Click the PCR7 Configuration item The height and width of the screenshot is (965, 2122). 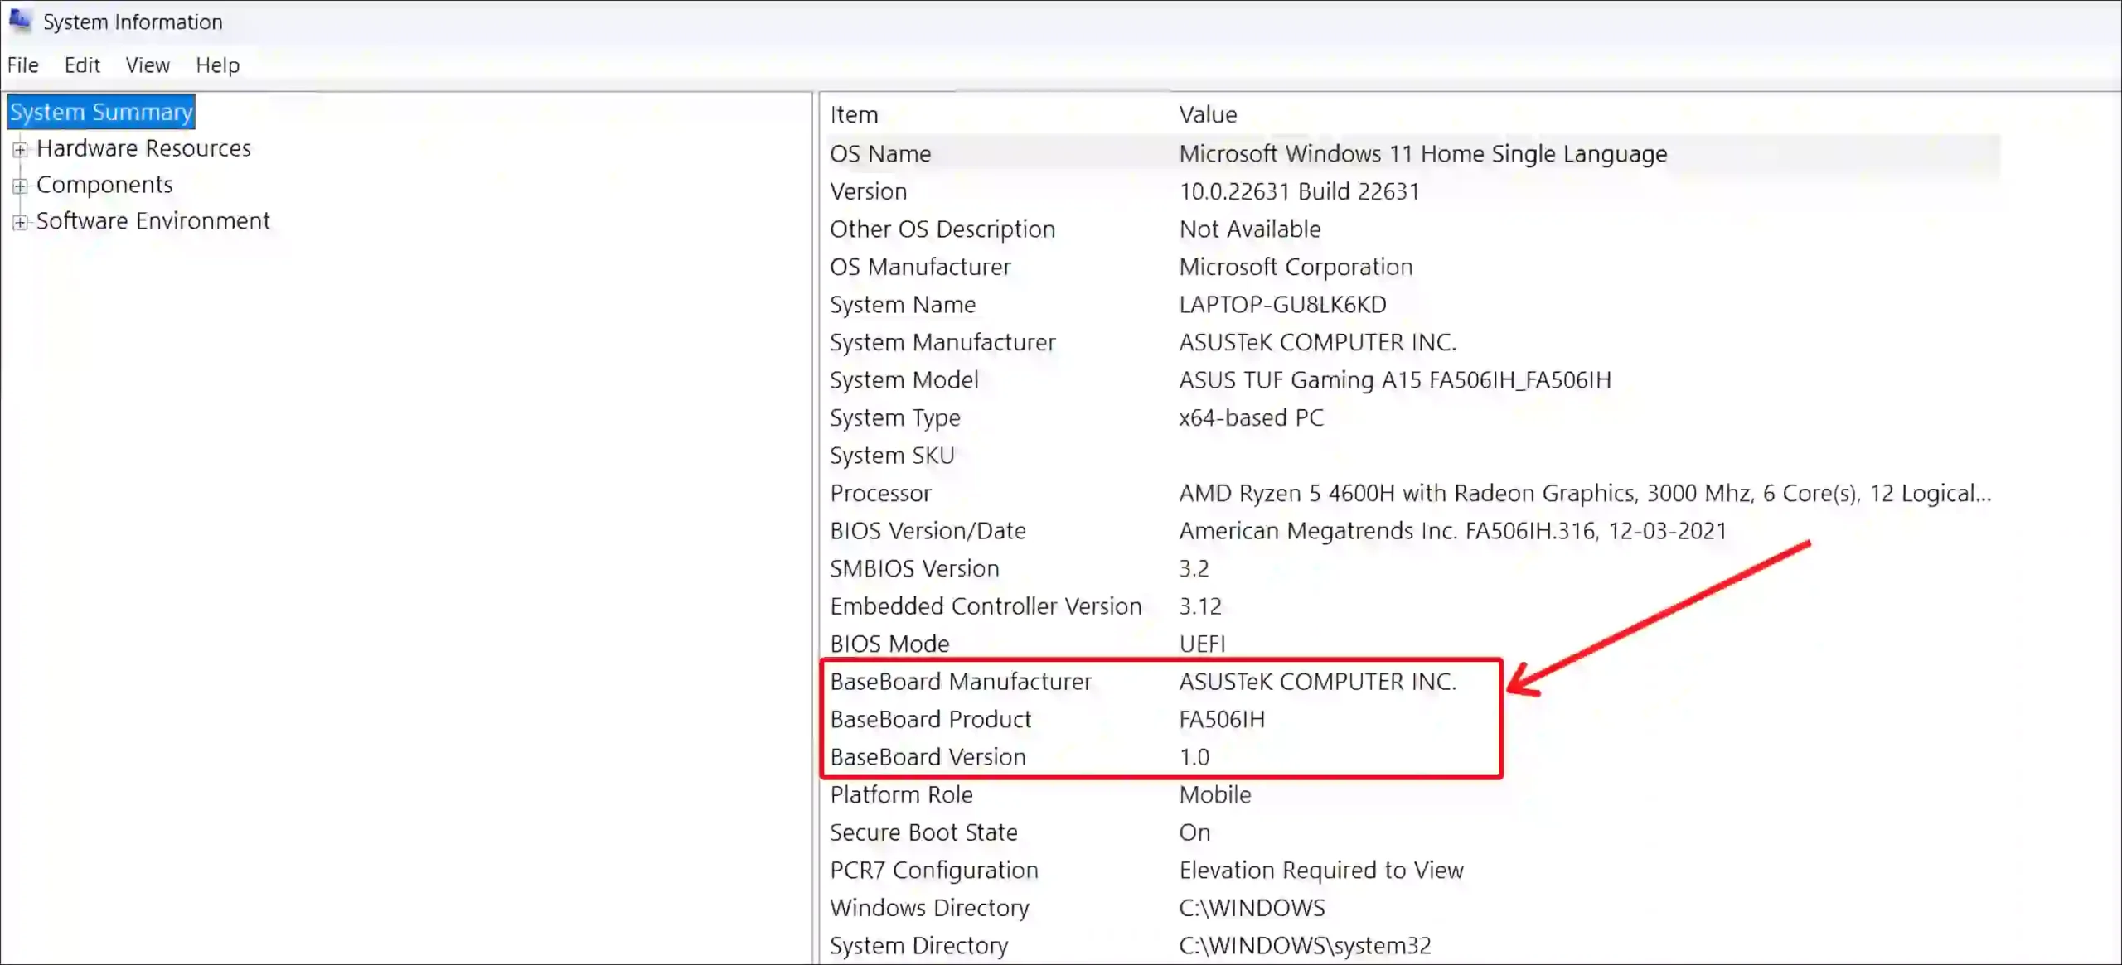933,870
